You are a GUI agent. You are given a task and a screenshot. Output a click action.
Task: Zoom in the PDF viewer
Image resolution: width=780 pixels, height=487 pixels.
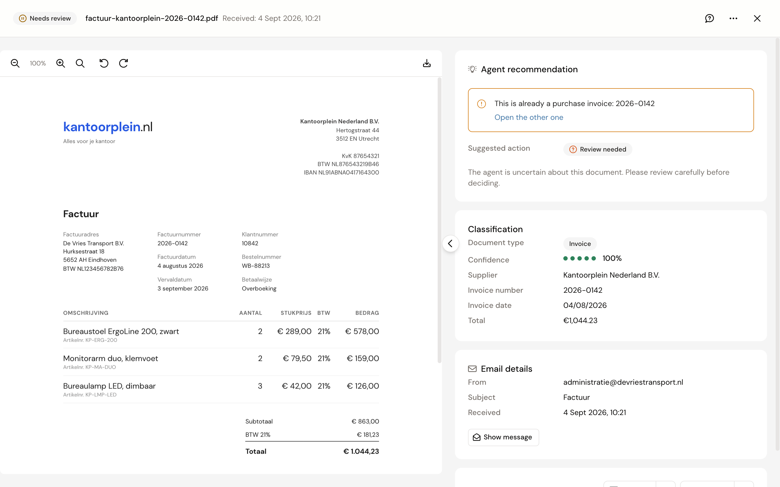(x=61, y=63)
